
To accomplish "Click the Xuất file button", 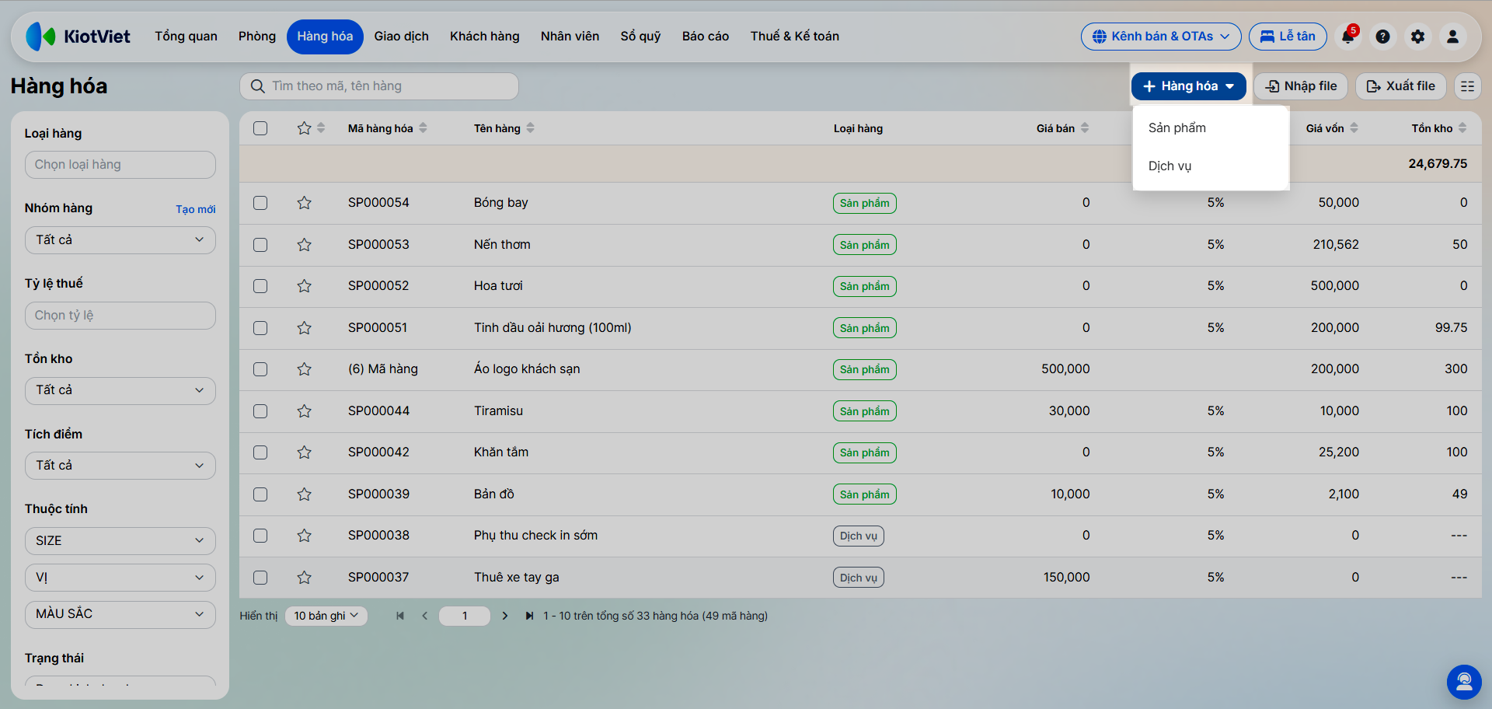I will pos(1401,86).
